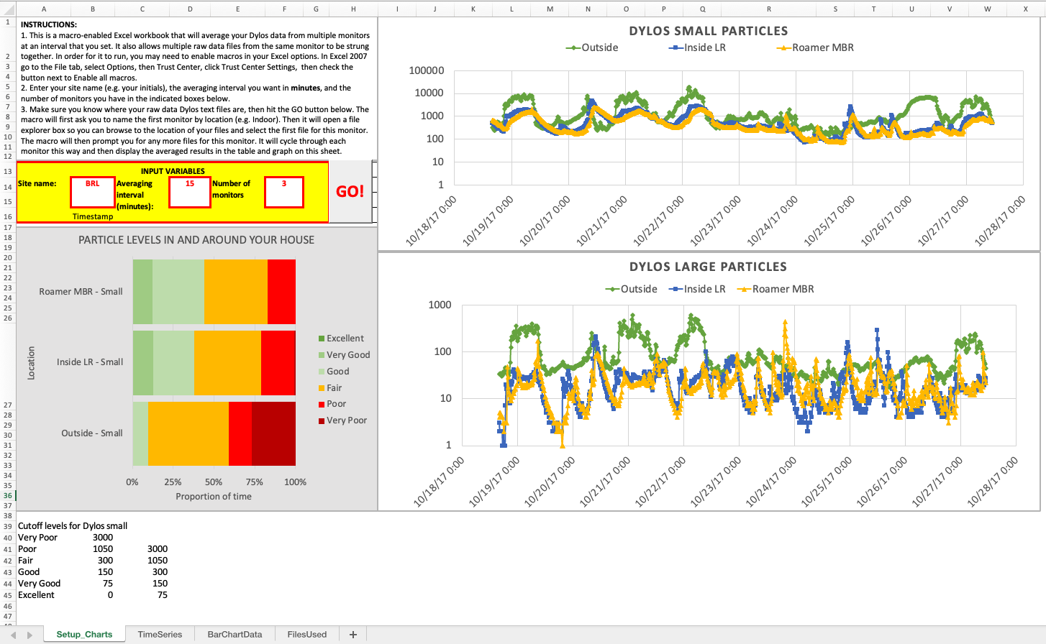Select the Roamer MBR - Small axis label
1046x644 pixels.
pyautogui.click(x=81, y=292)
